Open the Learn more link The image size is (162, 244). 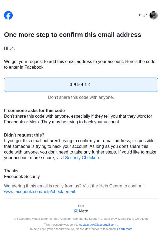point(125,229)
